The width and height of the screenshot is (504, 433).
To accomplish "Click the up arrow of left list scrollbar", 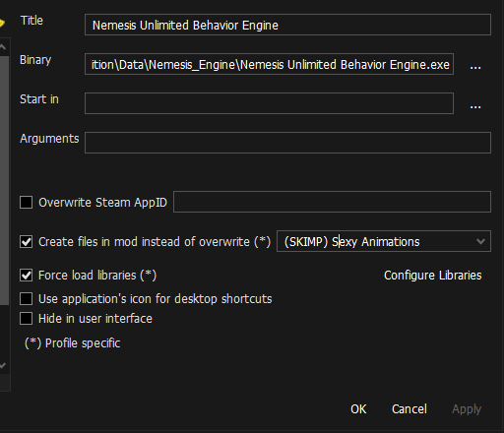I will pos(3,47).
